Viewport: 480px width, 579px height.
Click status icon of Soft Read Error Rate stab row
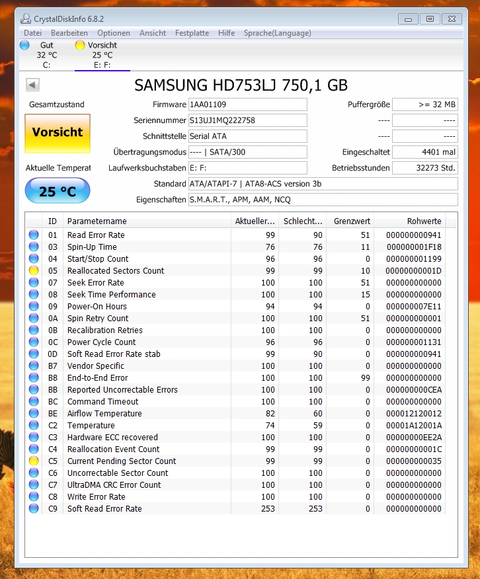[34, 354]
